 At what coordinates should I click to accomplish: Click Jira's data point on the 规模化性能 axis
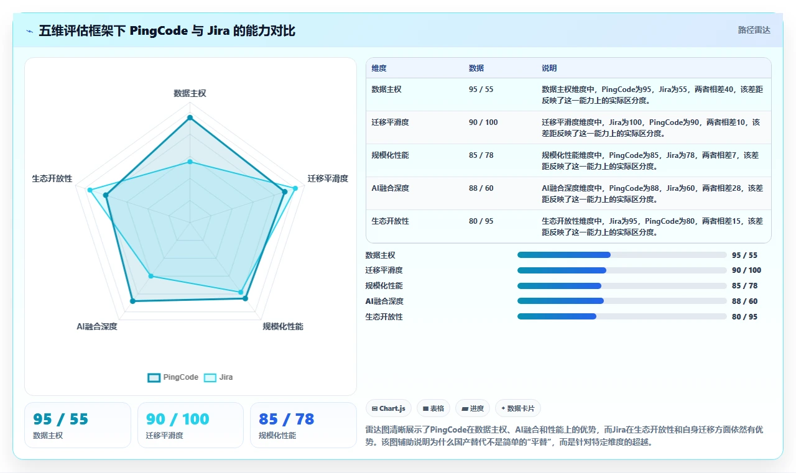241,292
